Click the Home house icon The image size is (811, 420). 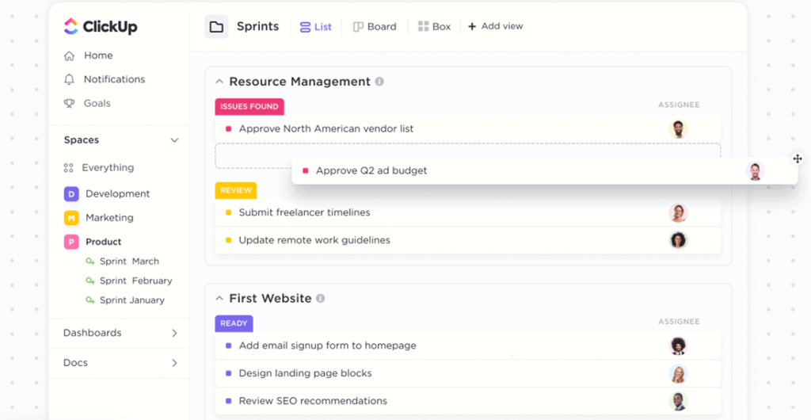(70, 55)
